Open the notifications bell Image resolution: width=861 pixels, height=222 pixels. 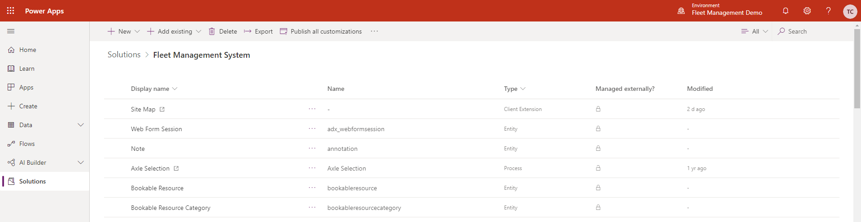pyautogui.click(x=786, y=11)
